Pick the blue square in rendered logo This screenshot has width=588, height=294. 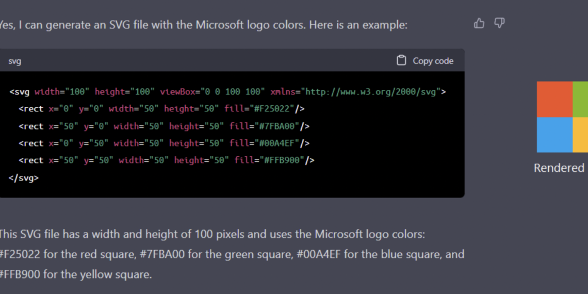pos(554,135)
